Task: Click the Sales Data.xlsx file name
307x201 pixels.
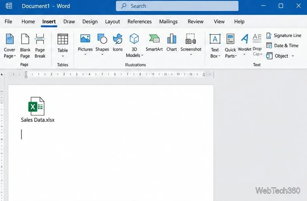Action: click(x=38, y=120)
